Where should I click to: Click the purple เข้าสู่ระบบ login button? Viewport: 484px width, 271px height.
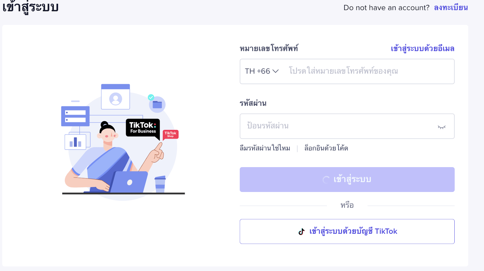point(347,180)
